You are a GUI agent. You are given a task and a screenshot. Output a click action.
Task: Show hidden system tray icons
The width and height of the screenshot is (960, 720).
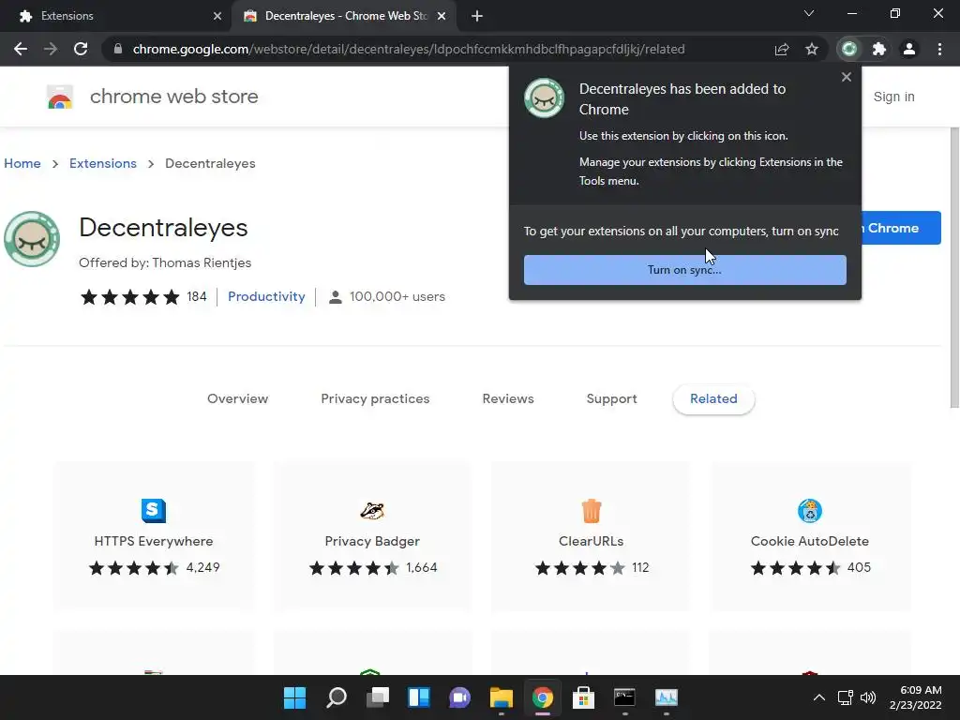[x=819, y=697]
